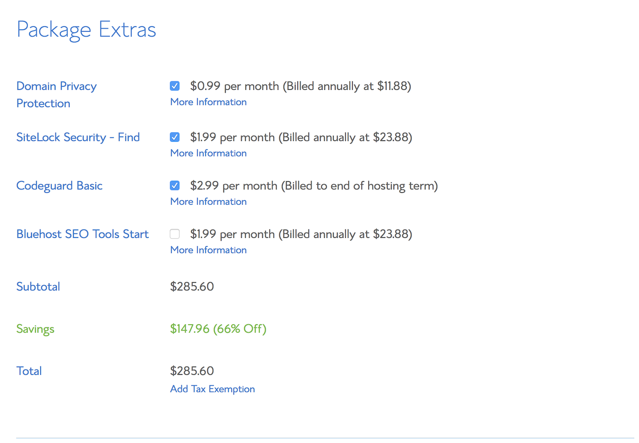Click the Total label
Viewport: 639px width, 443px height.
29,371
